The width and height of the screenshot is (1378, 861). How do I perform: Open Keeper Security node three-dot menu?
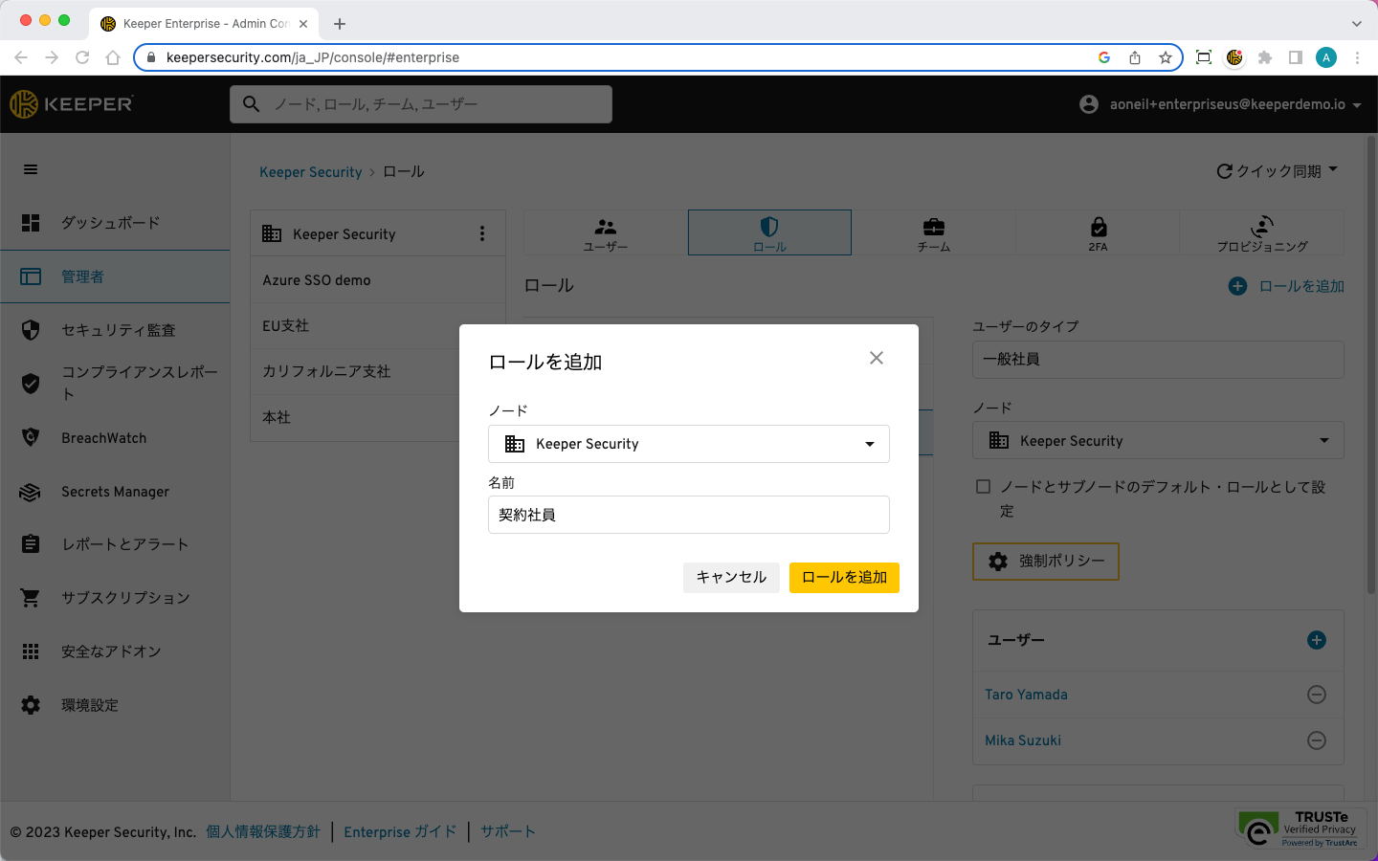tap(482, 234)
